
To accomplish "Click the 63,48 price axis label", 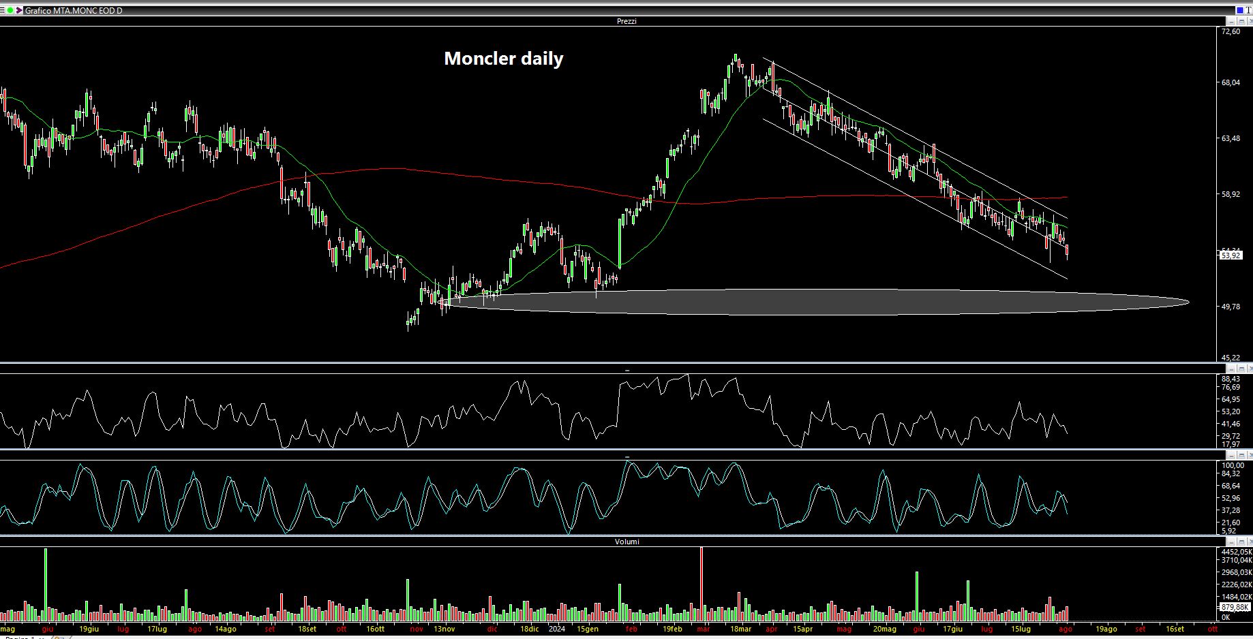I will (x=1231, y=138).
